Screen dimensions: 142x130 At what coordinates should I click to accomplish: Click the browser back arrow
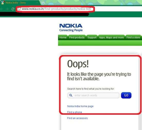[2, 9]
